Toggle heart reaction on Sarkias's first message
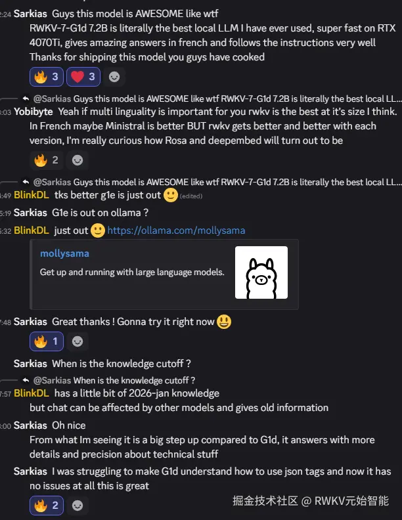402x520 pixels. click(83, 77)
